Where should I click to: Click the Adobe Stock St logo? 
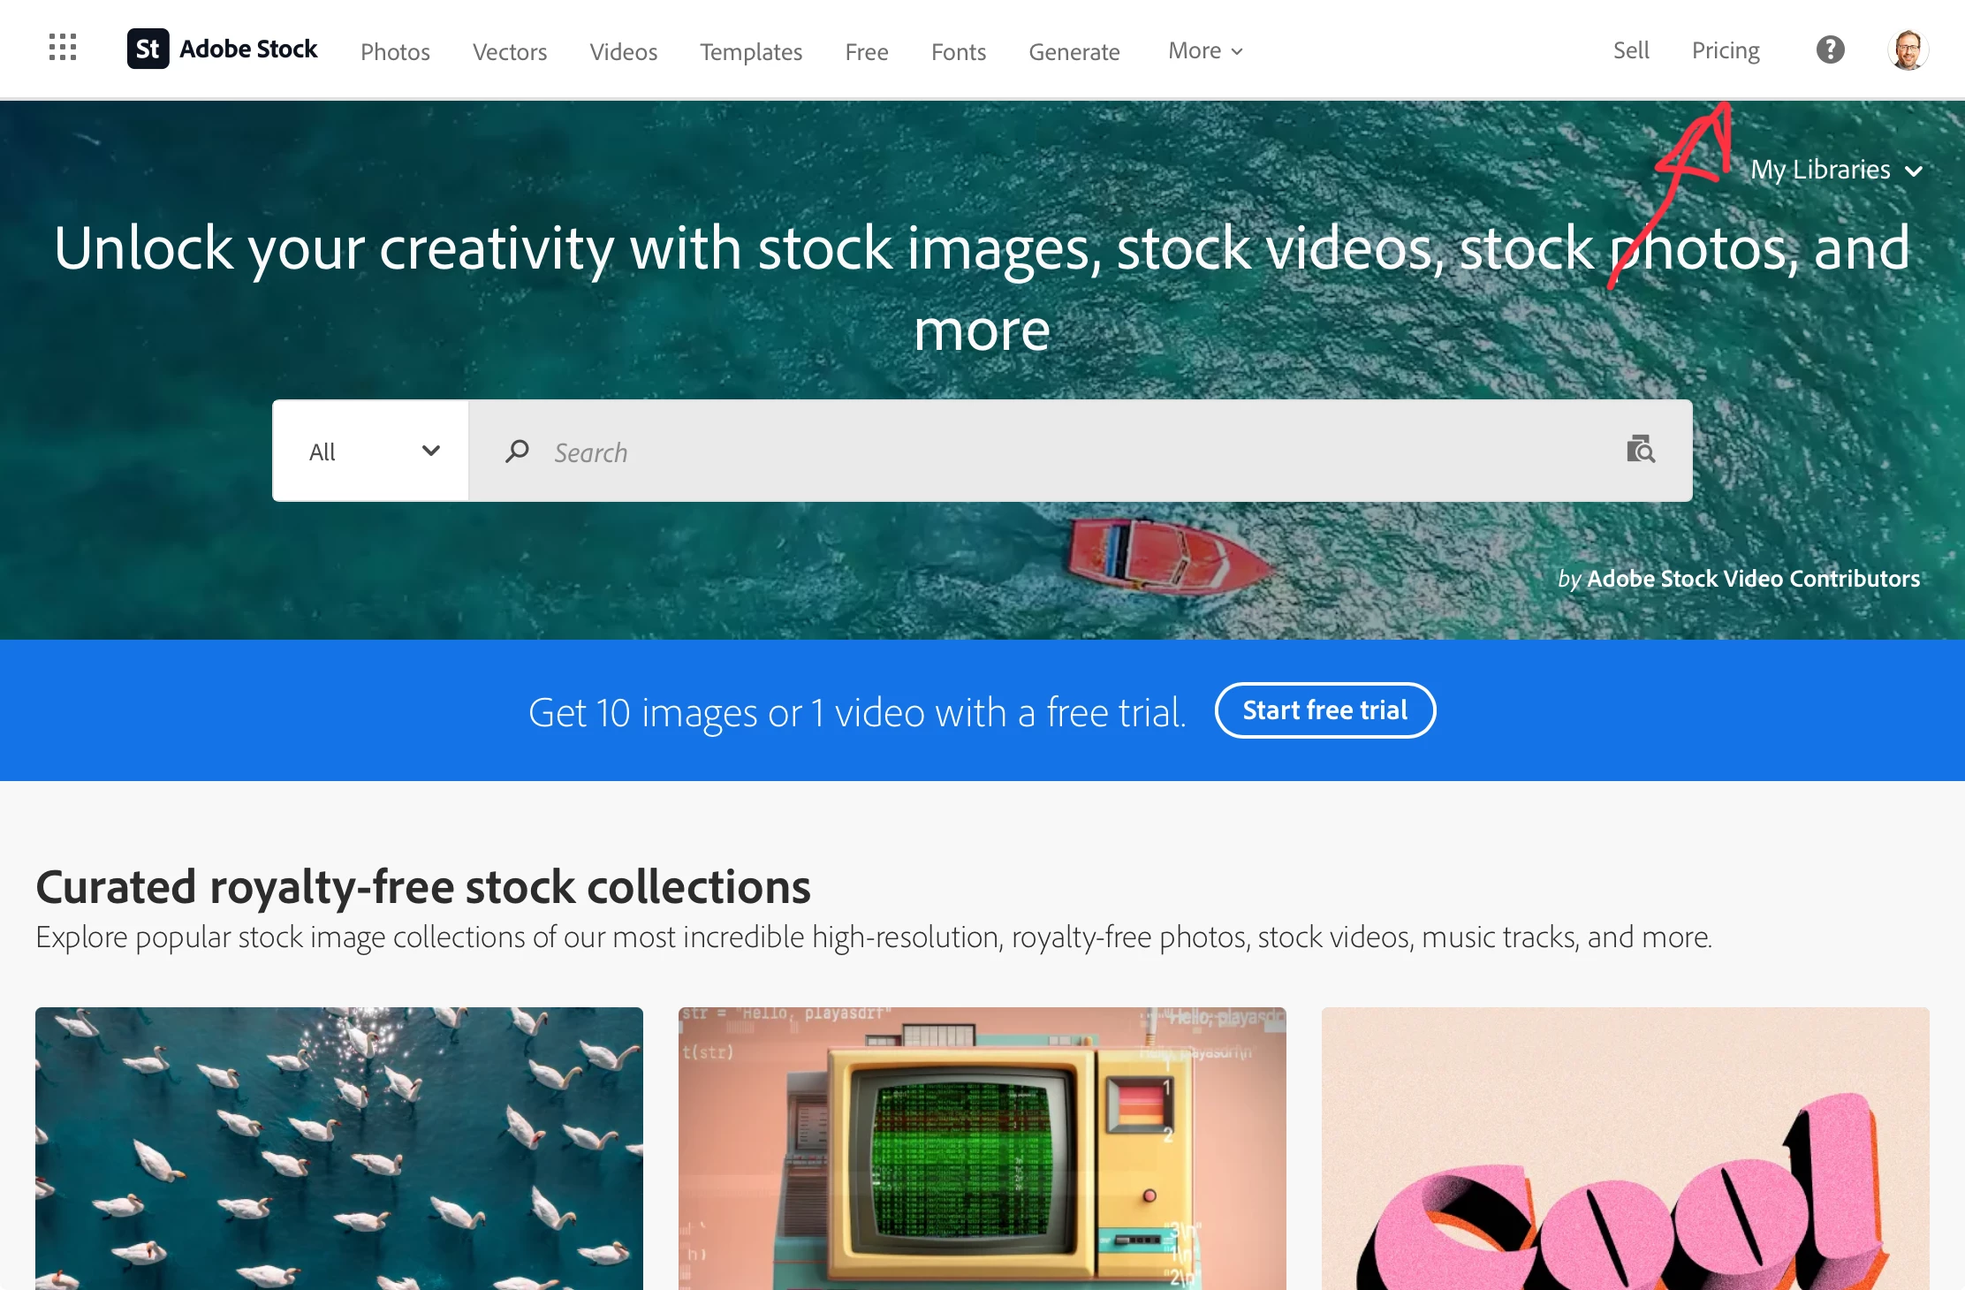click(x=148, y=49)
